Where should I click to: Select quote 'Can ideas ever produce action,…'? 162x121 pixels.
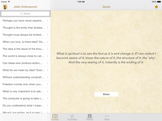(25, 63)
